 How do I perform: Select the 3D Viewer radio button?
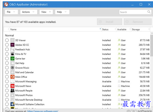click(x=7, y=40)
